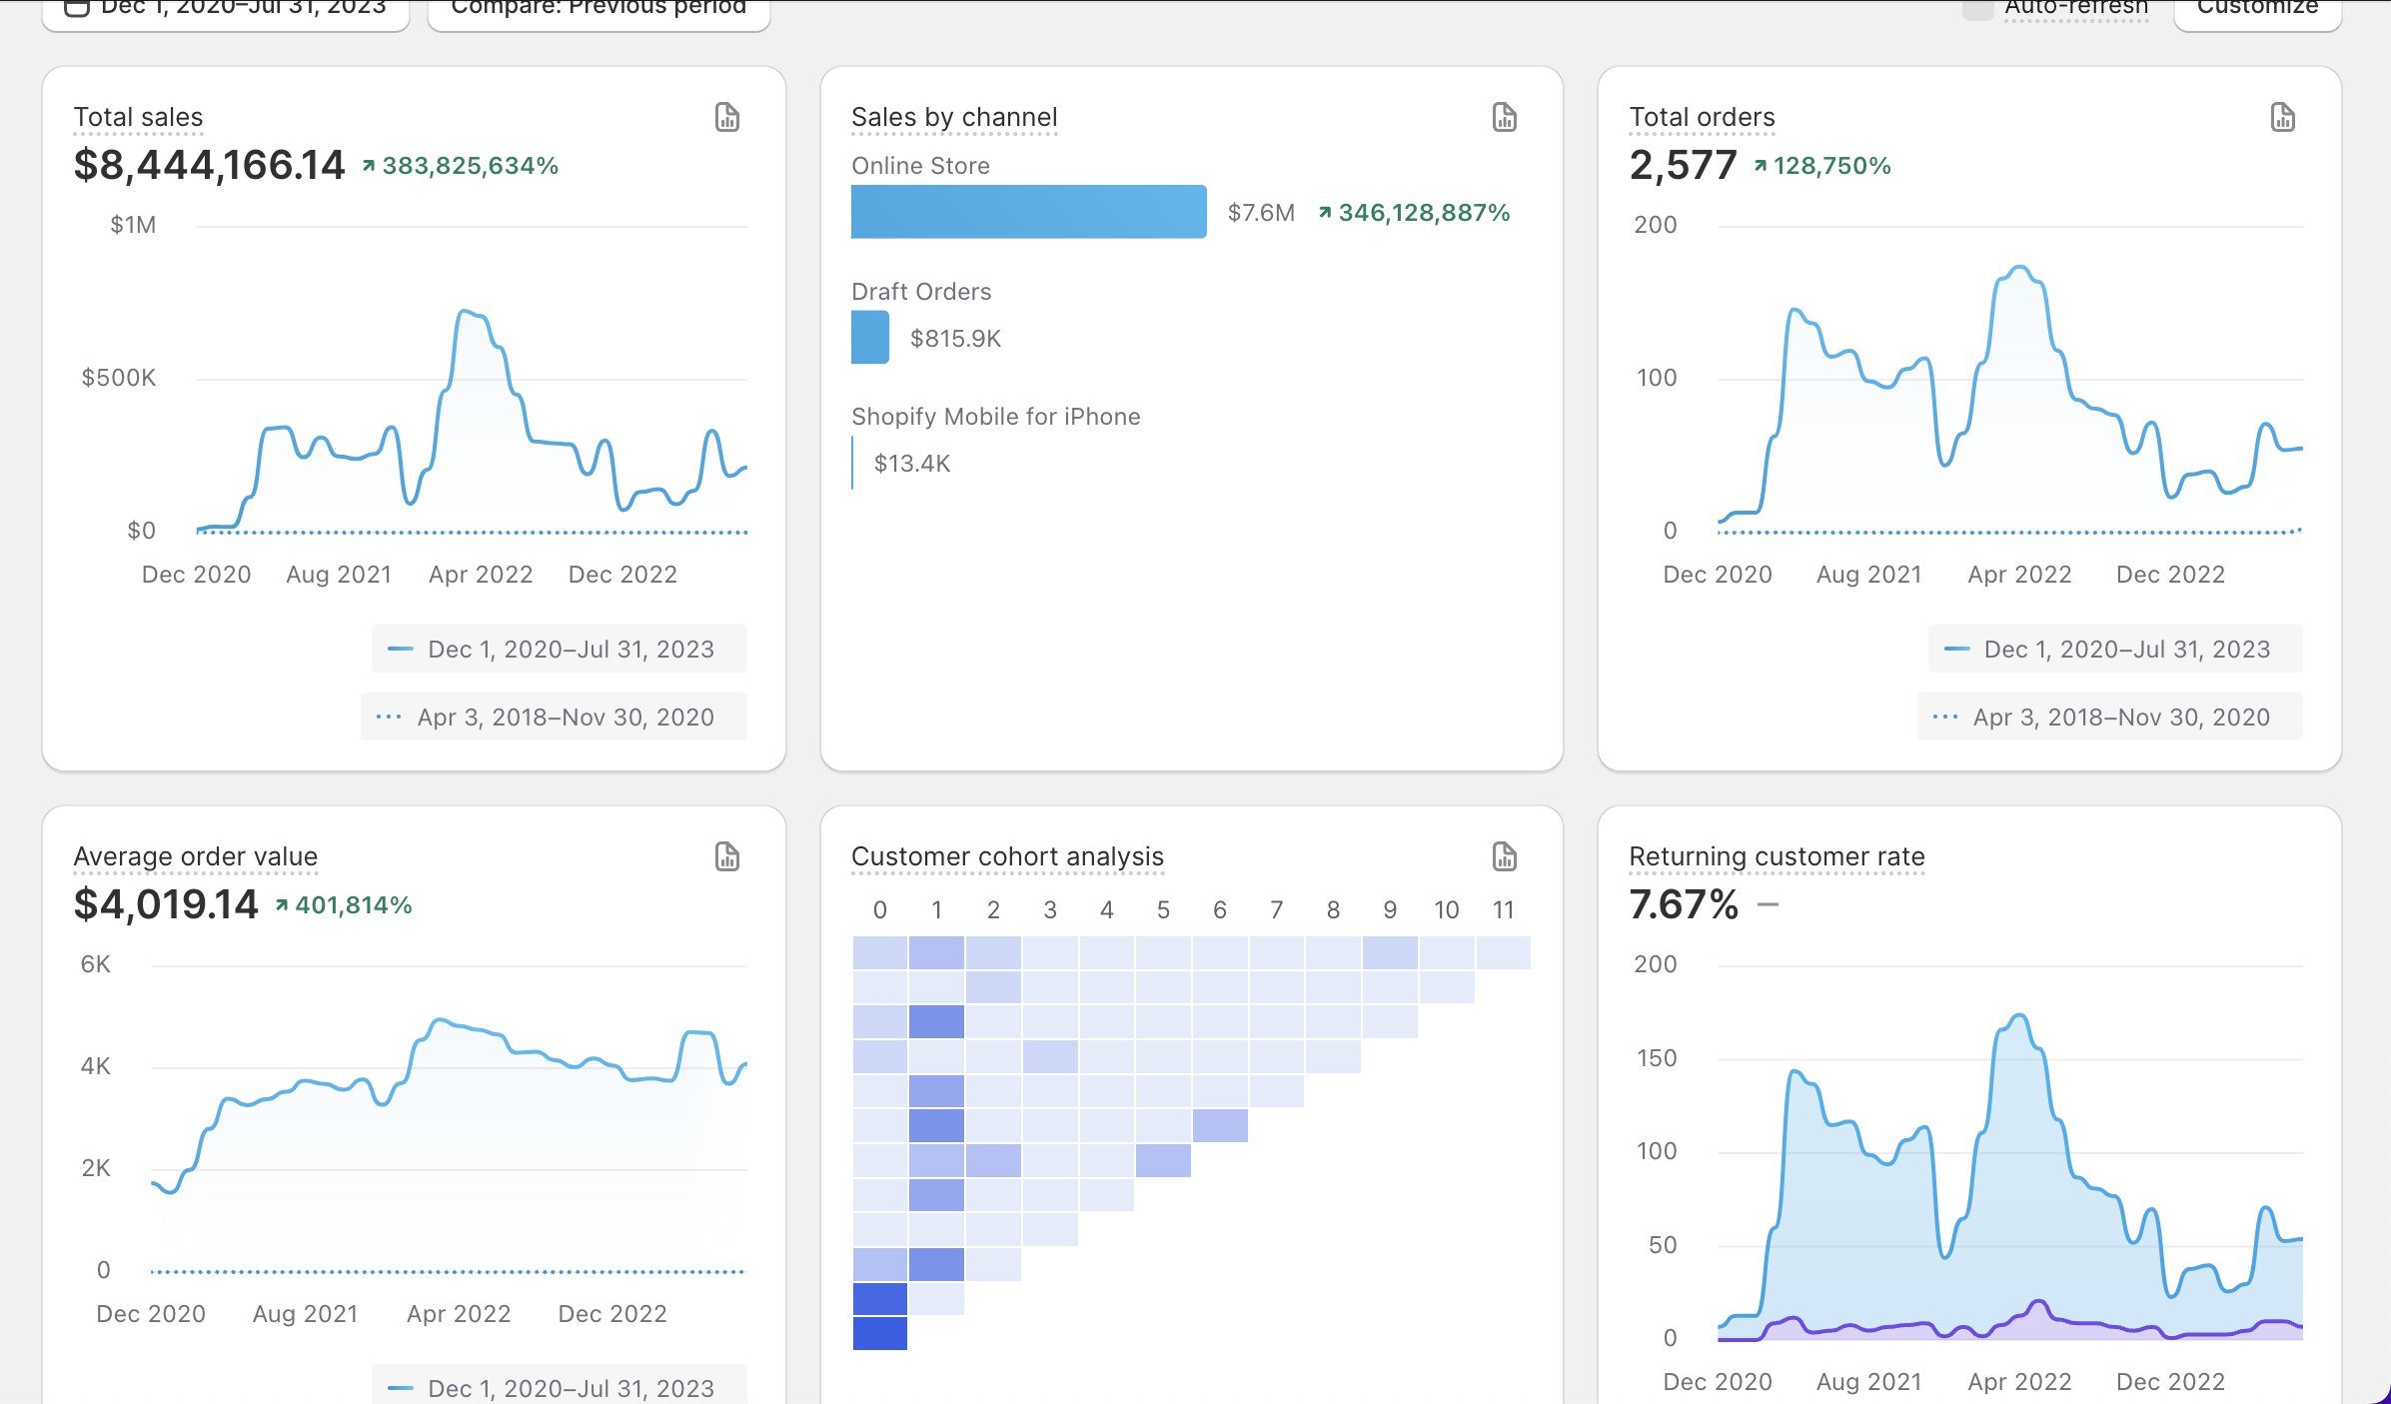Open Total sales report icon

click(x=726, y=118)
